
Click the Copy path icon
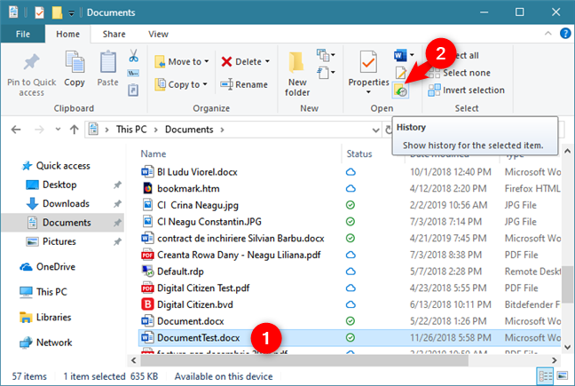pos(133,74)
